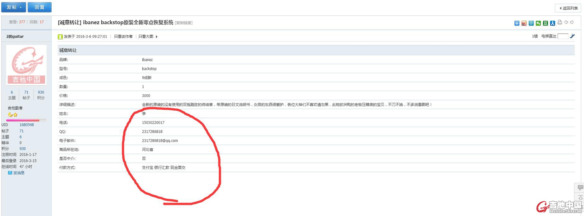Open the profile of user 2的guitar
Image resolution: width=584 pixels, height=216 pixels.
(x=15, y=37)
